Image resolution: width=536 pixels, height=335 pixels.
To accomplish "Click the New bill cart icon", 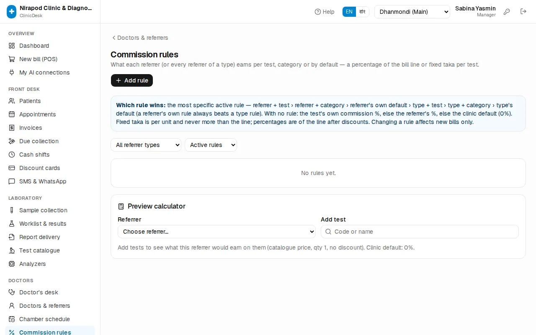I will 12,59.
